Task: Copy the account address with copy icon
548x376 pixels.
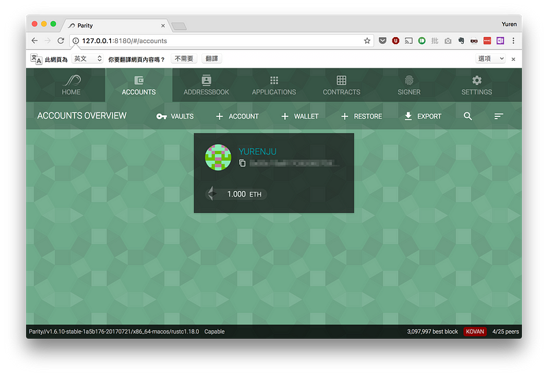Action: pyautogui.click(x=242, y=163)
